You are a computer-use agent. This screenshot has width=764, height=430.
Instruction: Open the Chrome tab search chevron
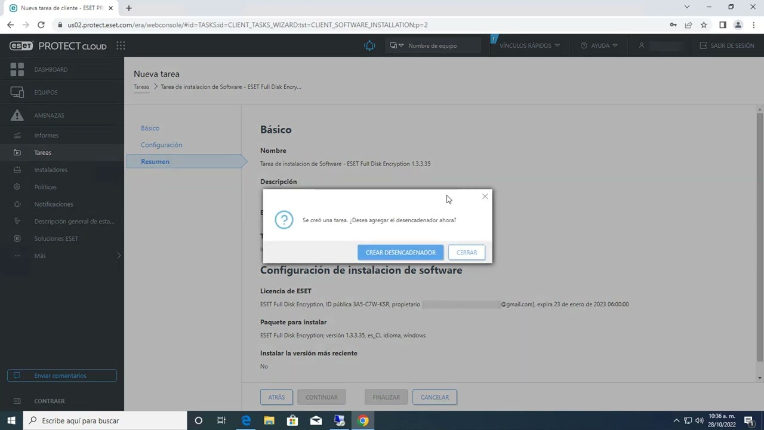[687, 7]
